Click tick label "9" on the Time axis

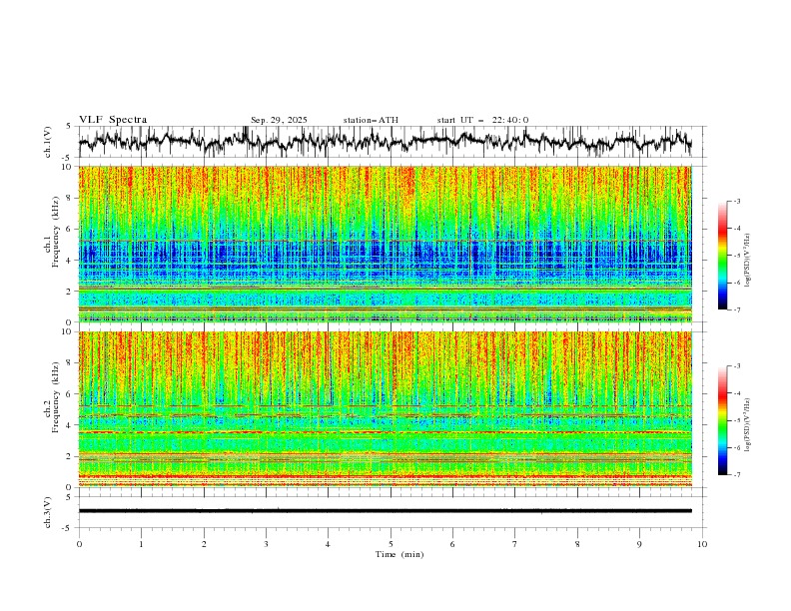pyautogui.click(x=639, y=544)
